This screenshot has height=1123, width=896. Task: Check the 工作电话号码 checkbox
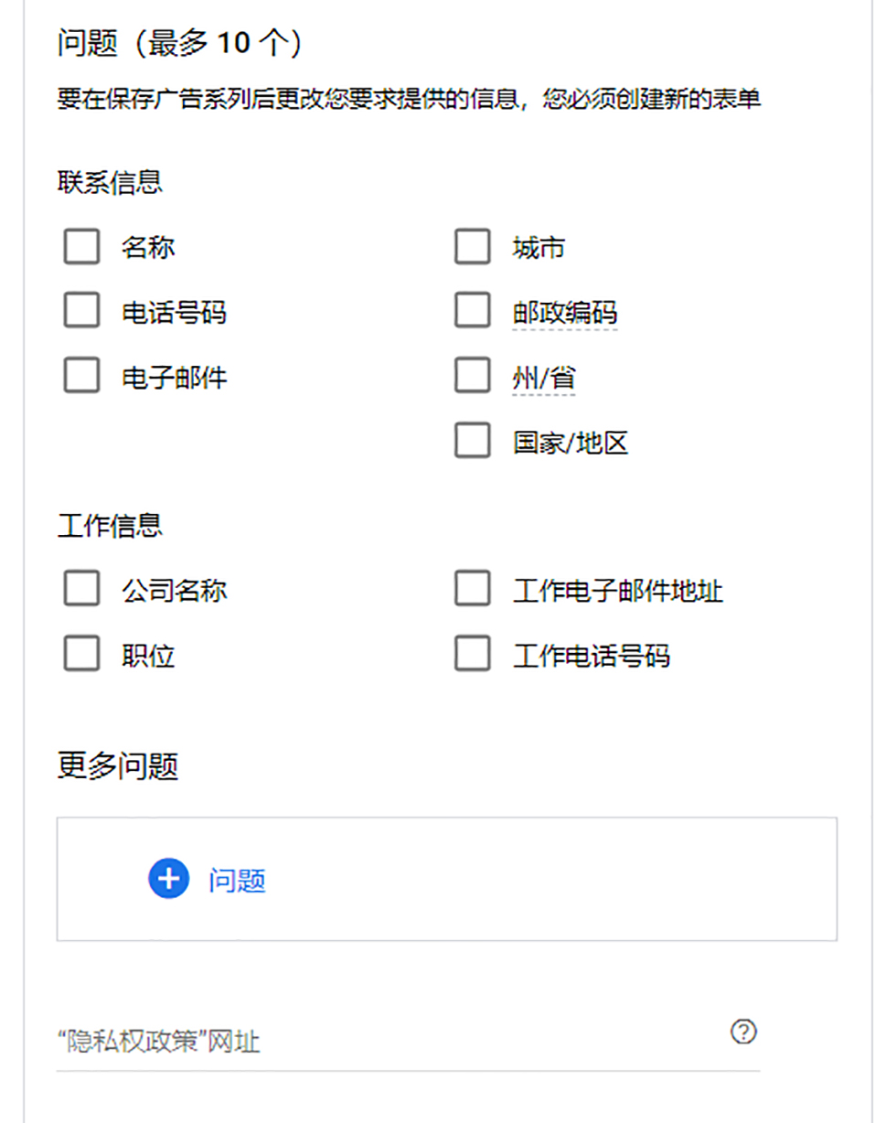[x=472, y=655]
